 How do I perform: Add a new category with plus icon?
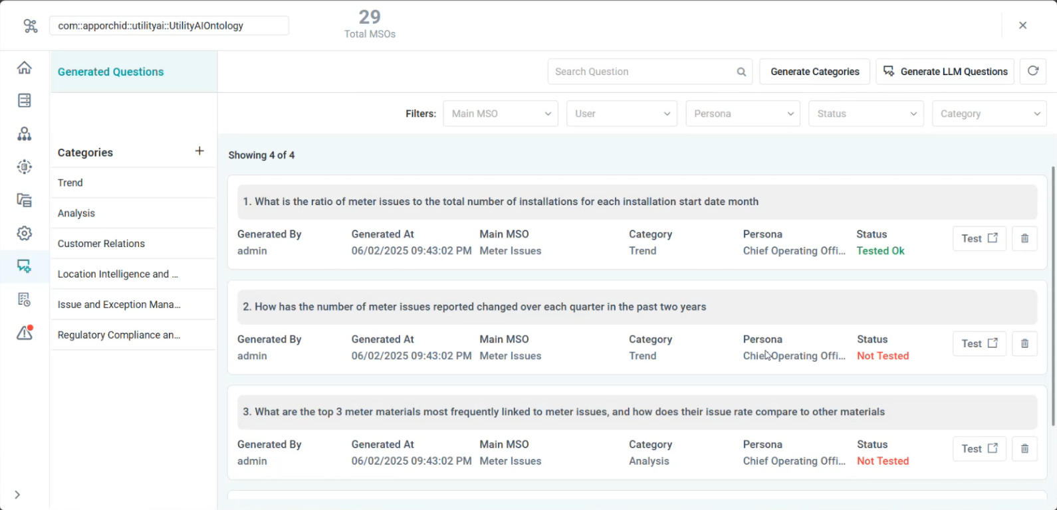[199, 151]
